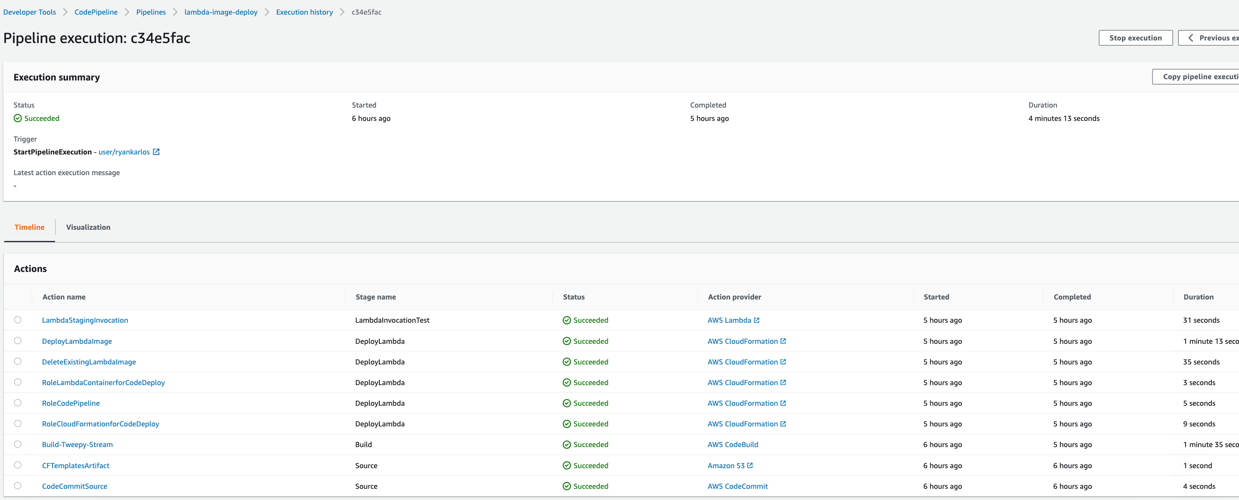Click the LambdaInvocationTest stage name cell
Screen dimensions: 1239x500
[392, 320]
